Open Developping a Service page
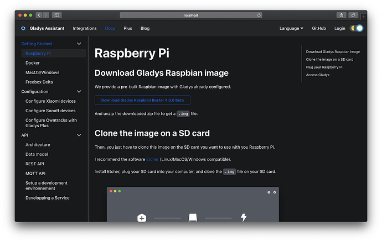Screen dimensions: 382x241 coord(48,198)
